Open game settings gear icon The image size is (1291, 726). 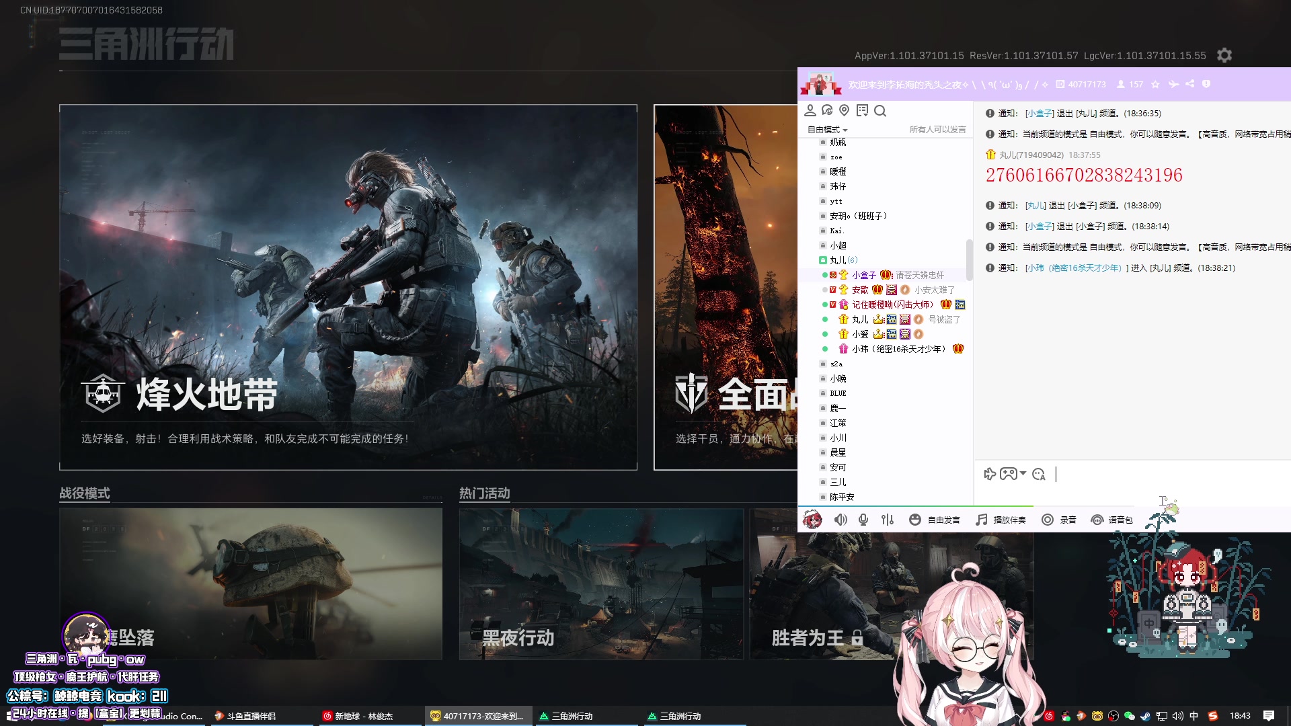pos(1224,55)
